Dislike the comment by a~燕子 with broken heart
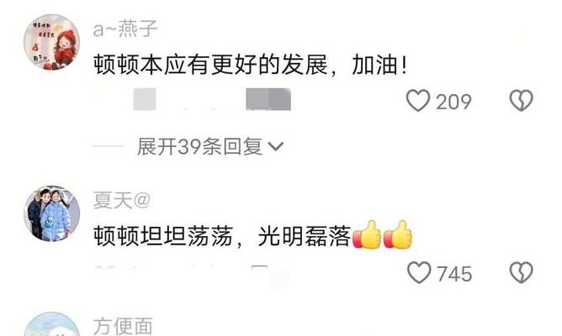 [521, 100]
